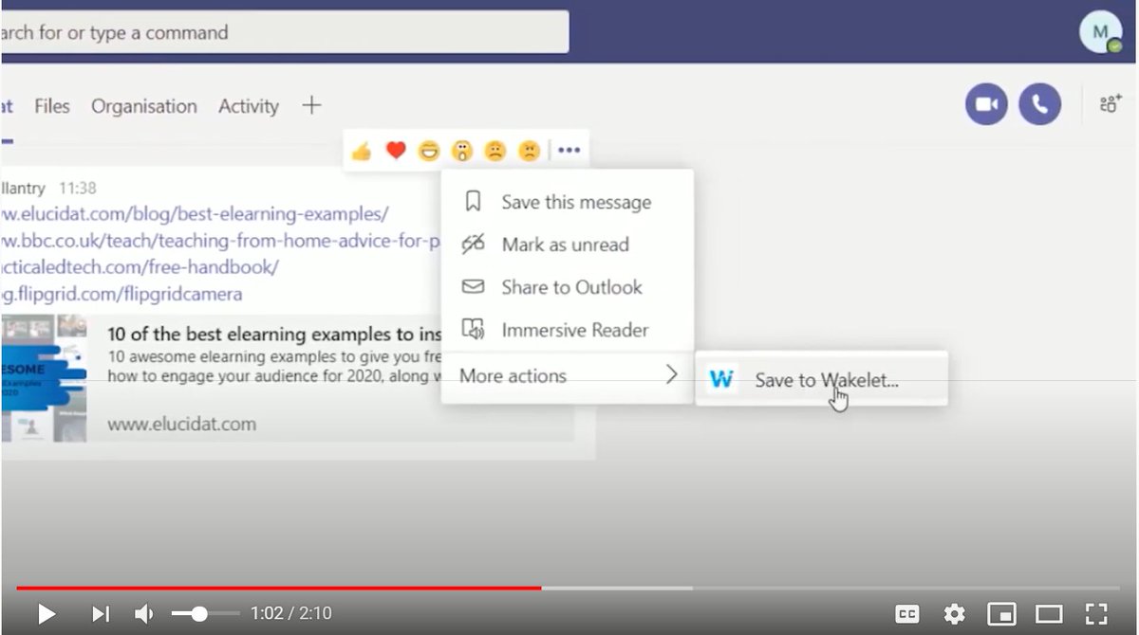React with the sad face emoji
1139x635 pixels.
[495, 150]
